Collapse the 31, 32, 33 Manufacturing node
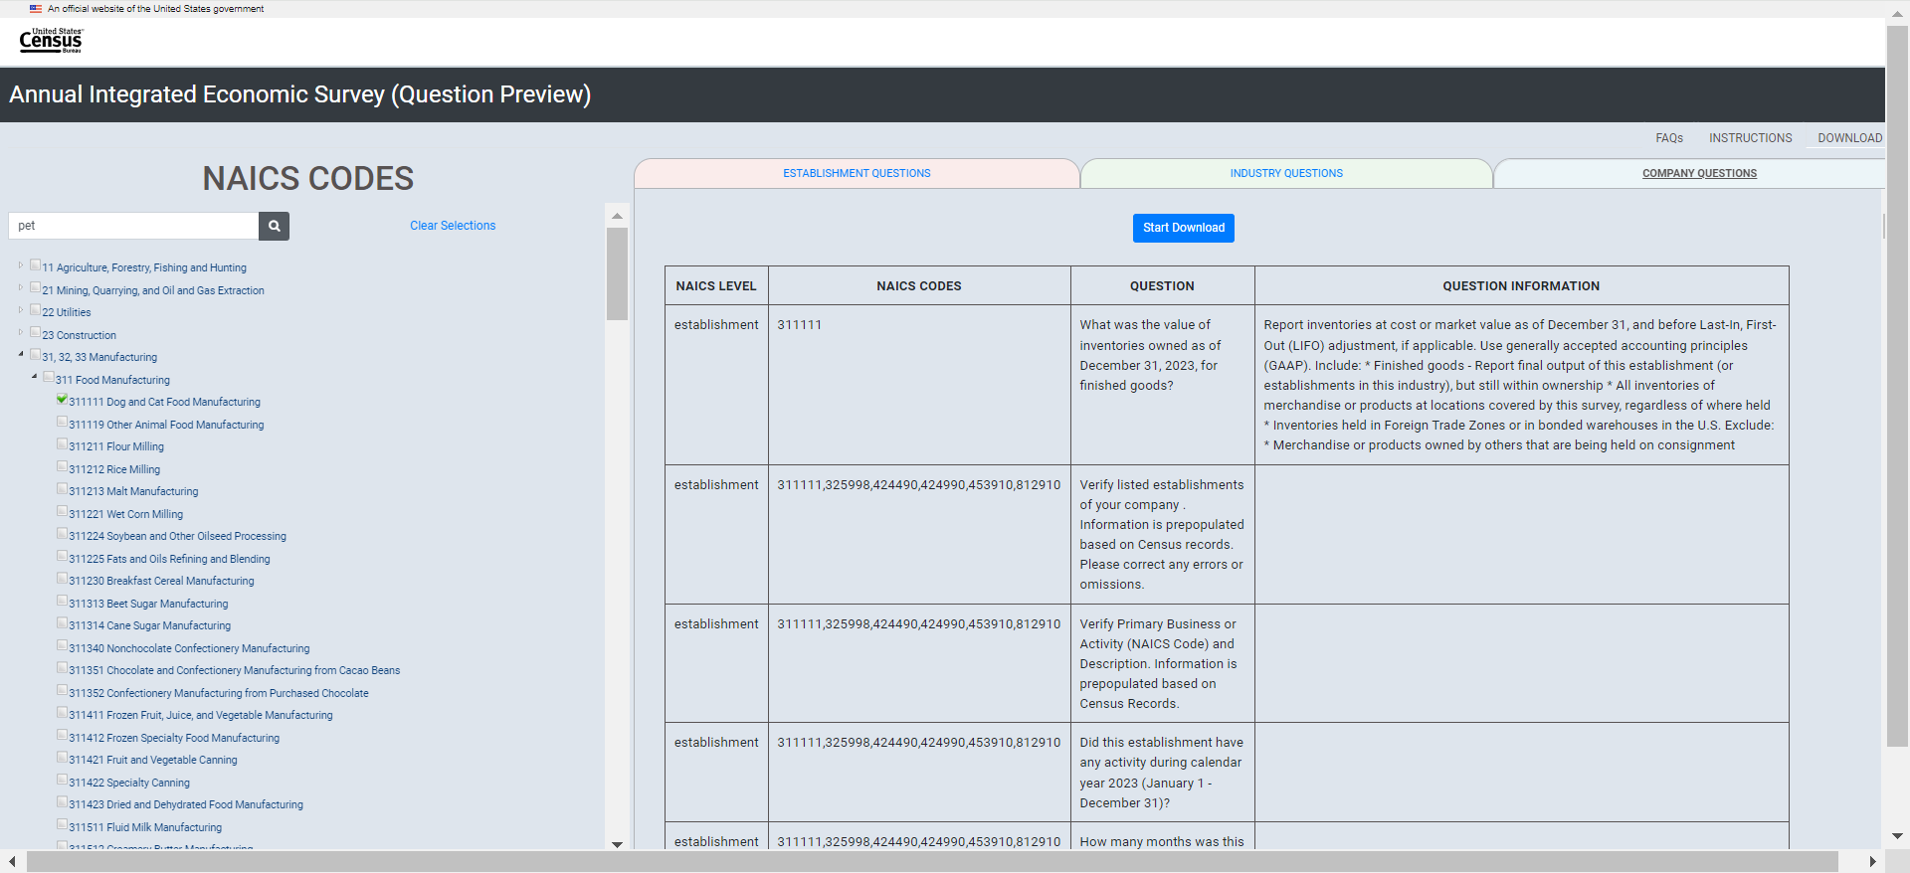Viewport: 1910px width, 873px height. 21,354
